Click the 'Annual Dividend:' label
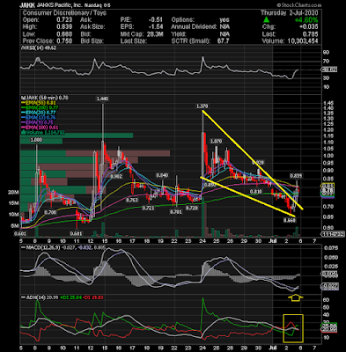The height and width of the screenshot is (352, 346). pyautogui.click(x=194, y=27)
